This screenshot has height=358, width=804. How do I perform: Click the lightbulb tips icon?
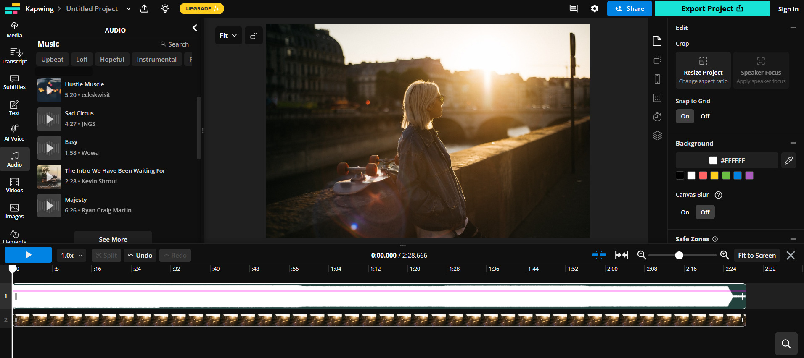coord(165,9)
